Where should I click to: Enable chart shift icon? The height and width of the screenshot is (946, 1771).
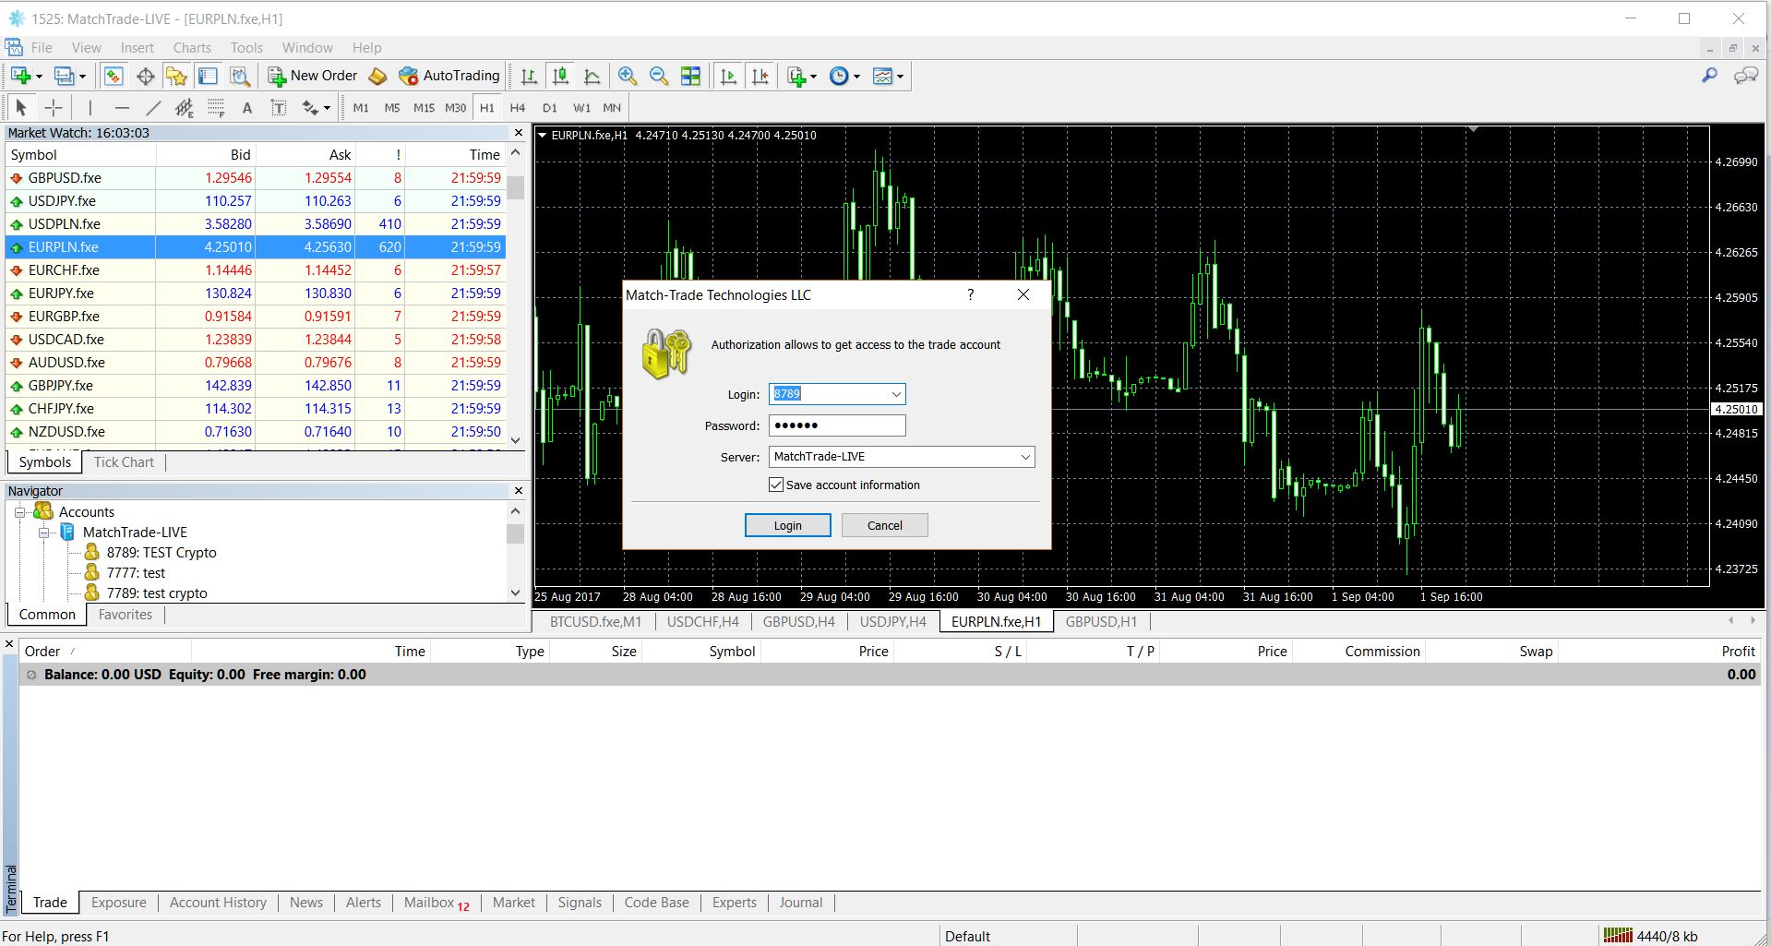point(760,76)
